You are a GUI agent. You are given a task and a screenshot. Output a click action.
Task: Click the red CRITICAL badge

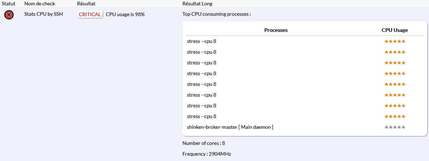point(90,14)
